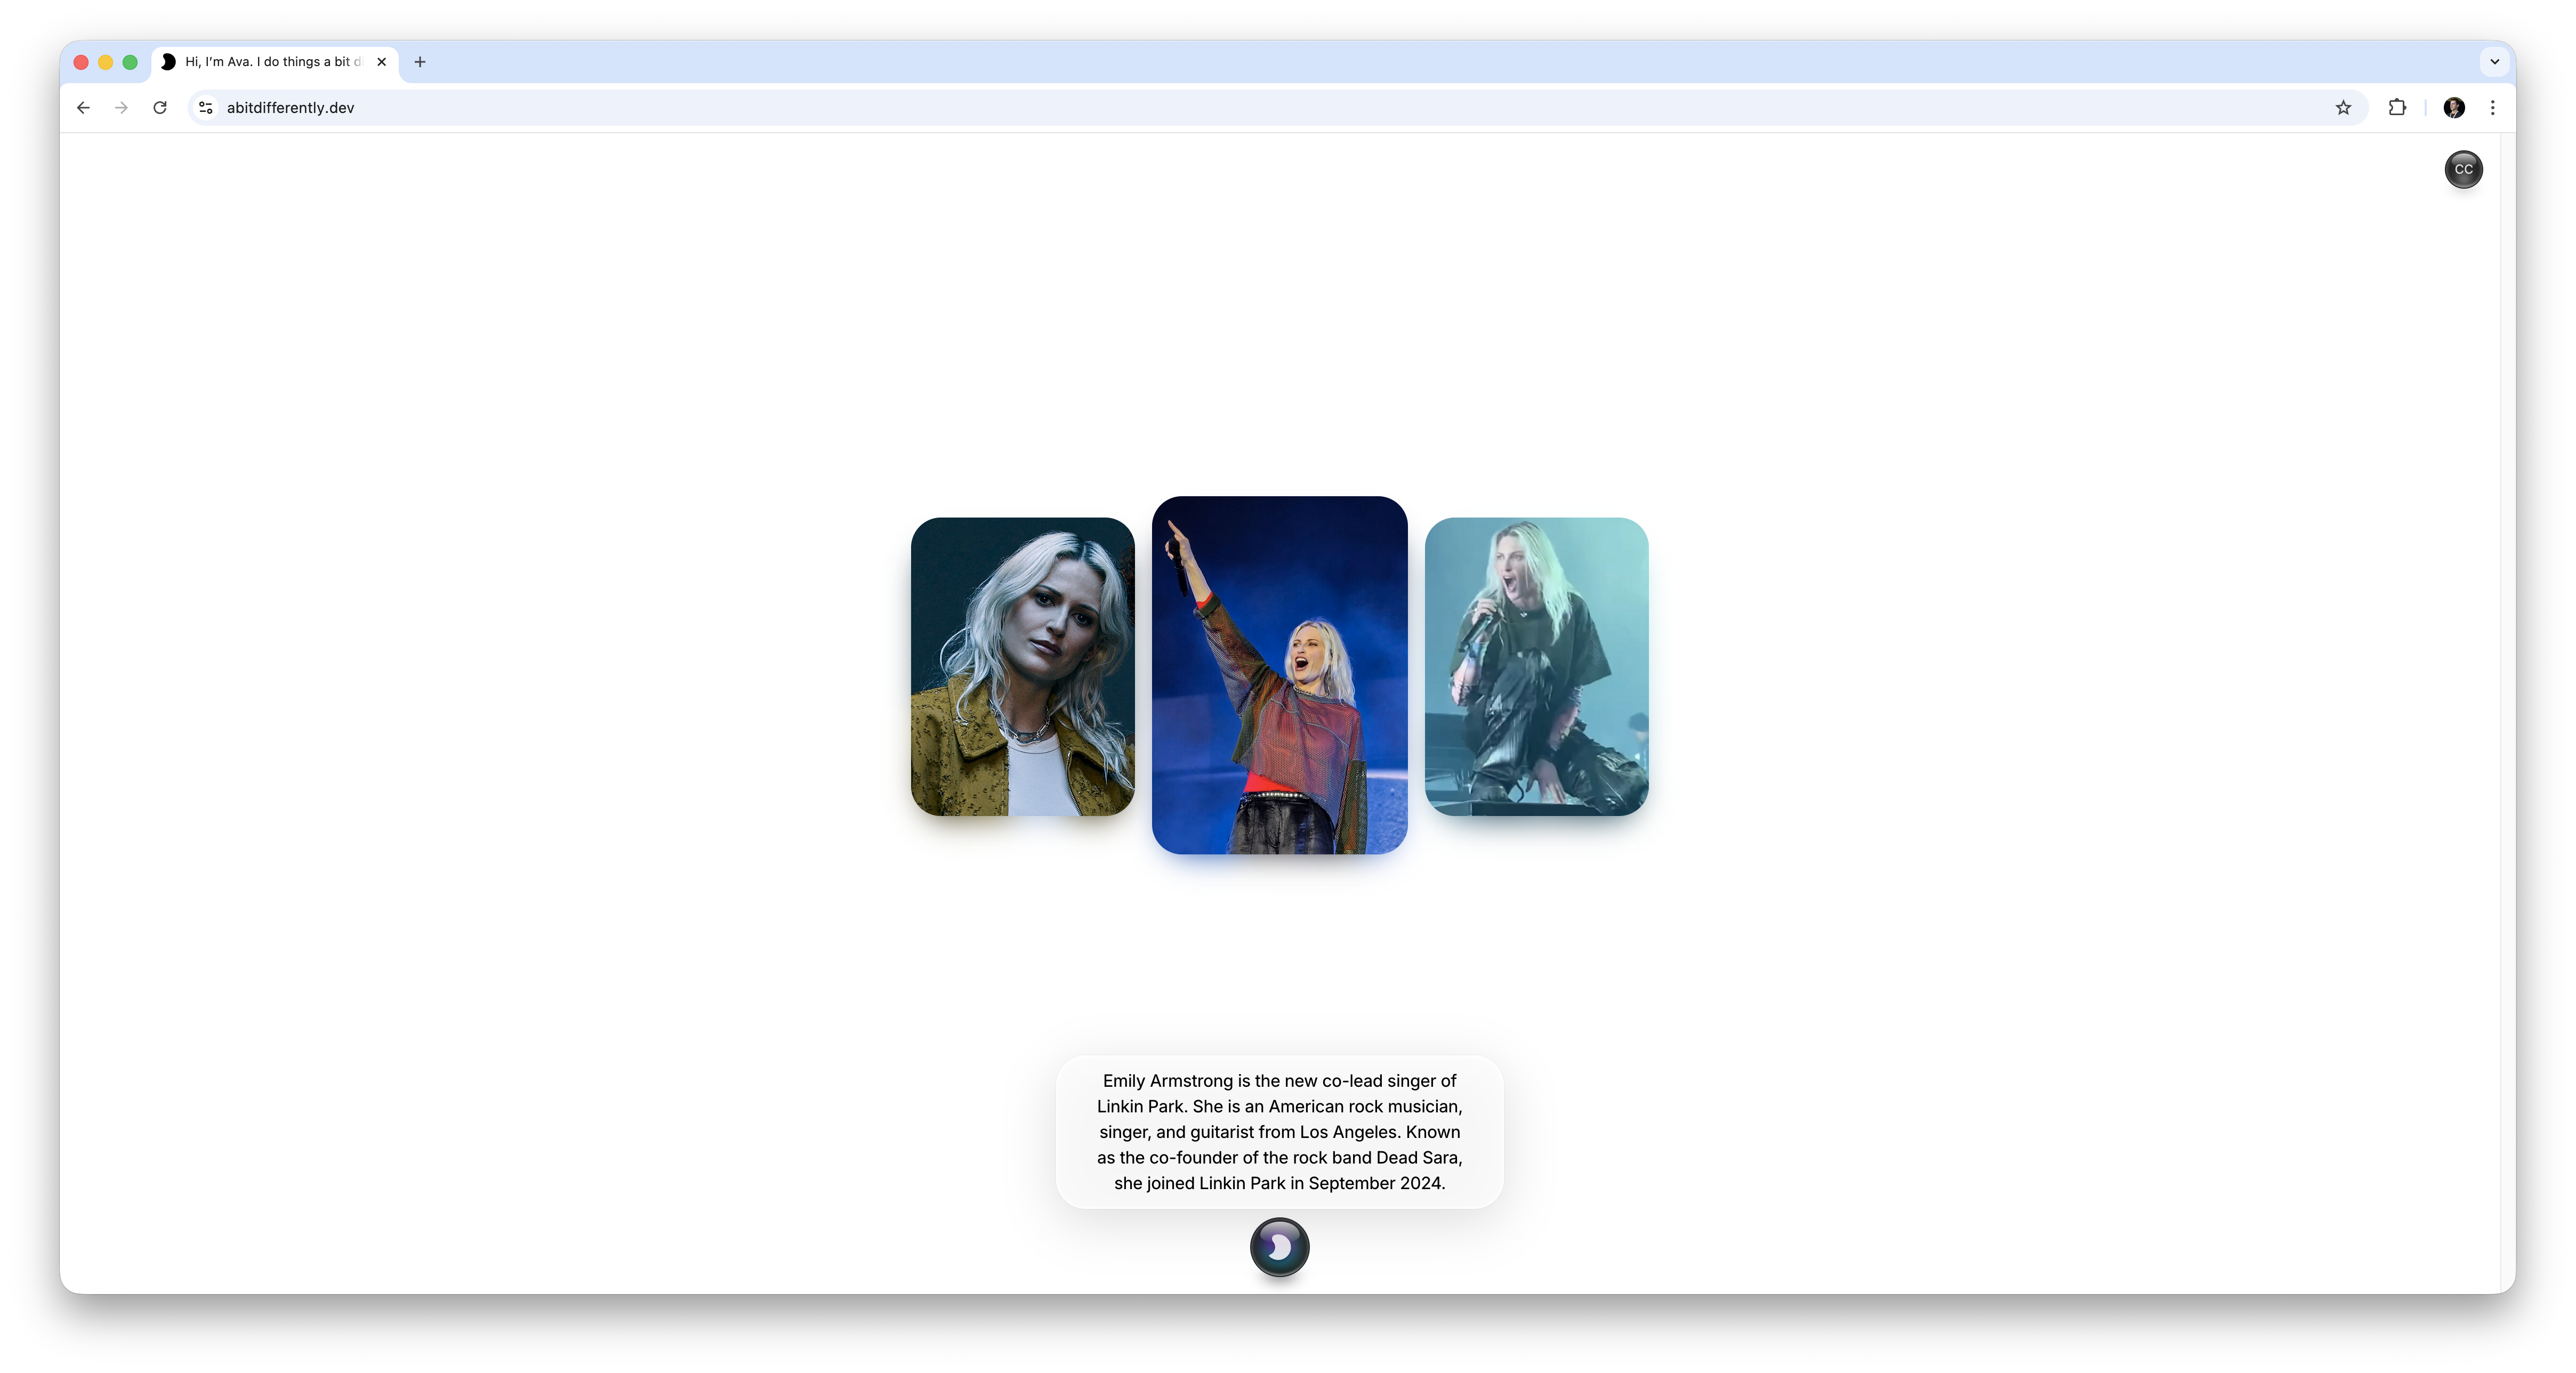
Task: Click the center concert photo of Emily Armstrong
Action: pyautogui.click(x=1279, y=677)
